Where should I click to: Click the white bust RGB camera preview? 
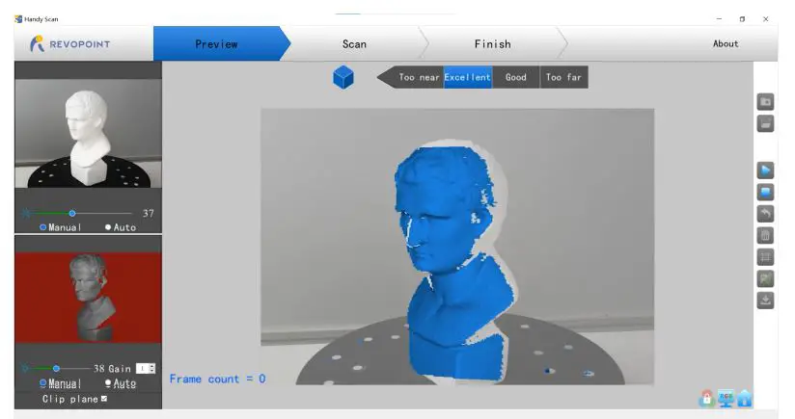pyautogui.click(x=88, y=134)
